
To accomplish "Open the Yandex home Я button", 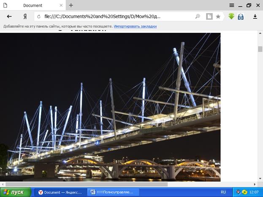I will [x=25, y=16].
